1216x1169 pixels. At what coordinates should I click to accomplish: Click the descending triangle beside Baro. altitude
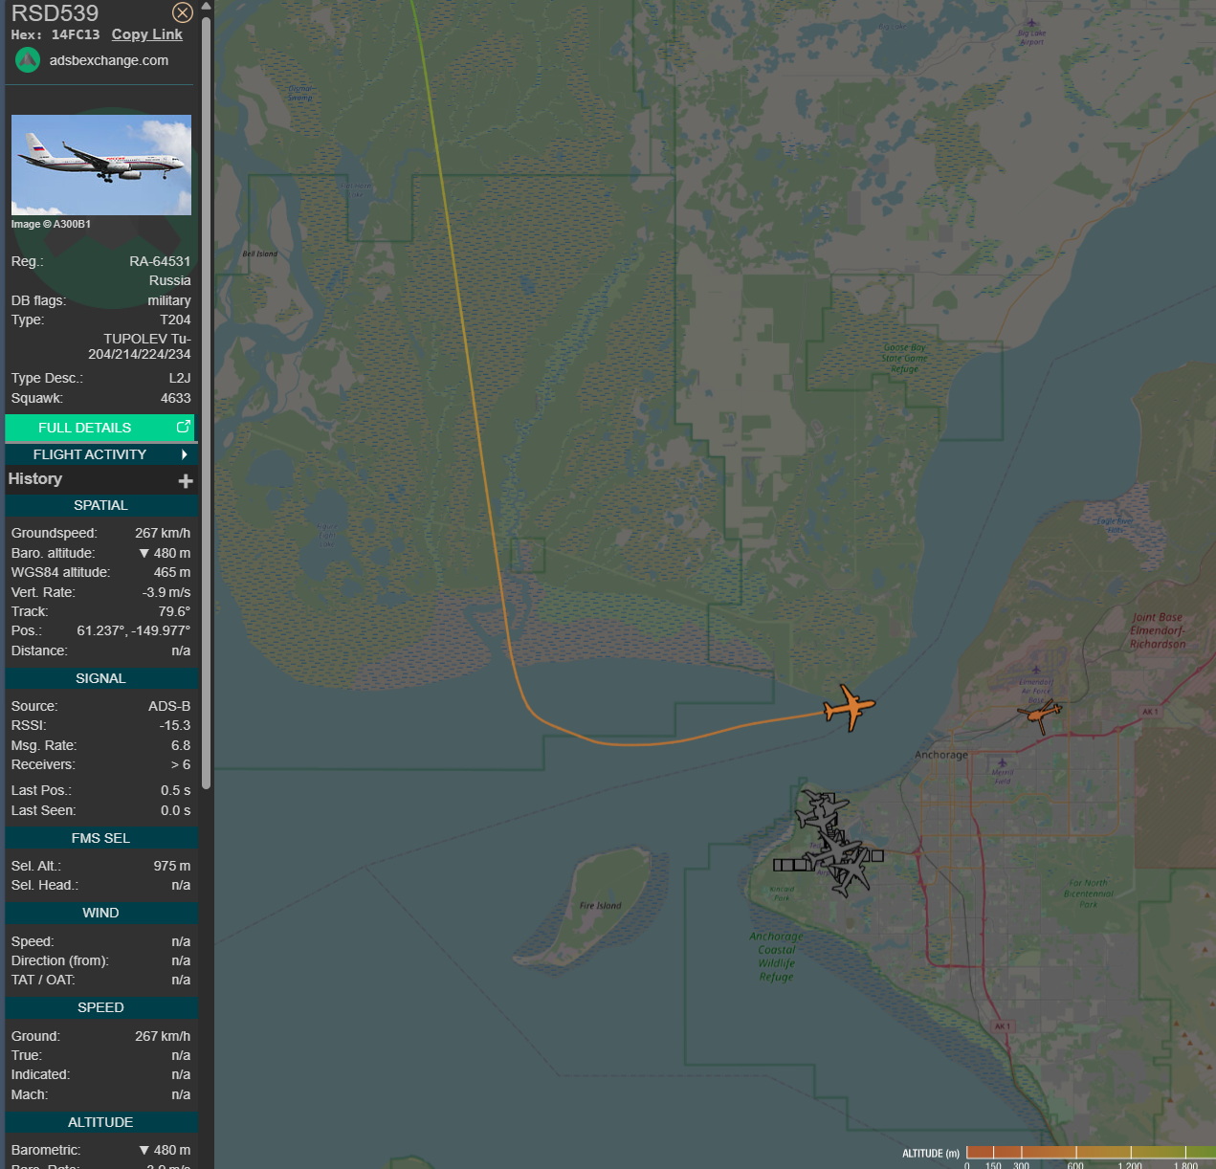pyautogui.click(x=144, y=553)
